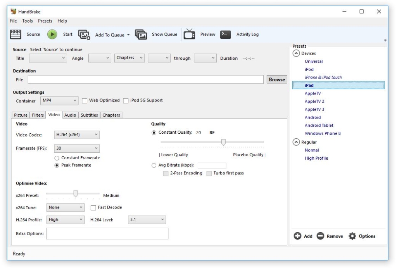Click the Constant Quality slider handle
This screenshot has height=269, width=397.
[223, 143]
